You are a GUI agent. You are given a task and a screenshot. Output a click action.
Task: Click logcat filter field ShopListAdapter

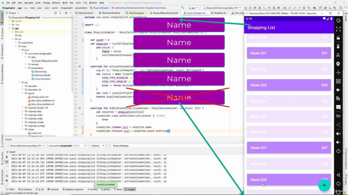(176, 146)
